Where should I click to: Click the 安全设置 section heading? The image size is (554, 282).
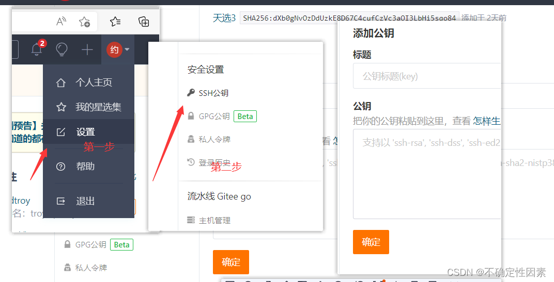pos(206,70)
